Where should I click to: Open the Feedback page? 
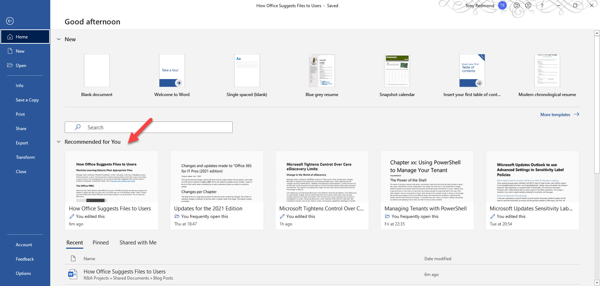[25, 259]
